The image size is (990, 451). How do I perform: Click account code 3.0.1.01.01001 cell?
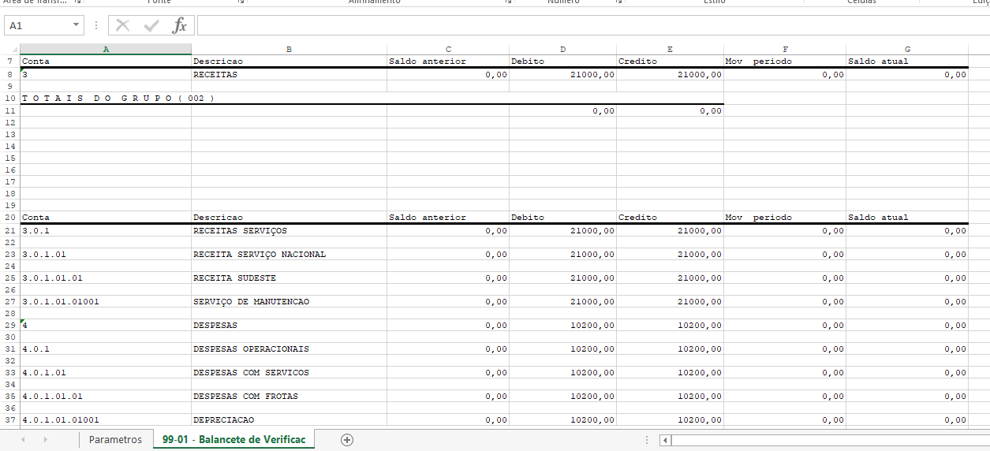(106, 301)
